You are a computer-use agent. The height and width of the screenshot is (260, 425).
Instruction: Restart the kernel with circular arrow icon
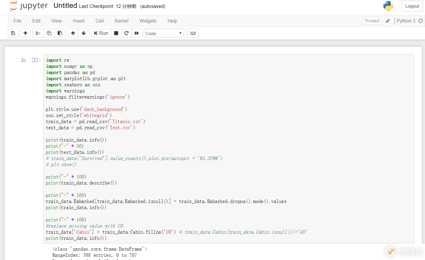126,33
